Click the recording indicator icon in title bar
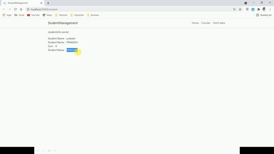This screenshot has width=274, height=154. click(x=246, y=3)
